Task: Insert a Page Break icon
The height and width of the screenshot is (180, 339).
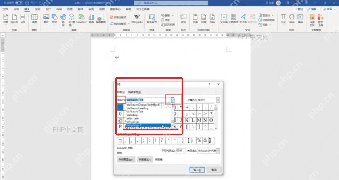Action: pyautogui.click(x=23, y=19)
